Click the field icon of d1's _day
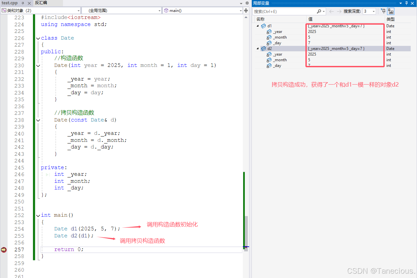This screenshot has height=278, width=417. pos(269,43)
